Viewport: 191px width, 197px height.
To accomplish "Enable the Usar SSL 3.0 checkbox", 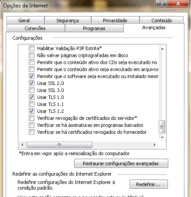I will tap(31, 90).
